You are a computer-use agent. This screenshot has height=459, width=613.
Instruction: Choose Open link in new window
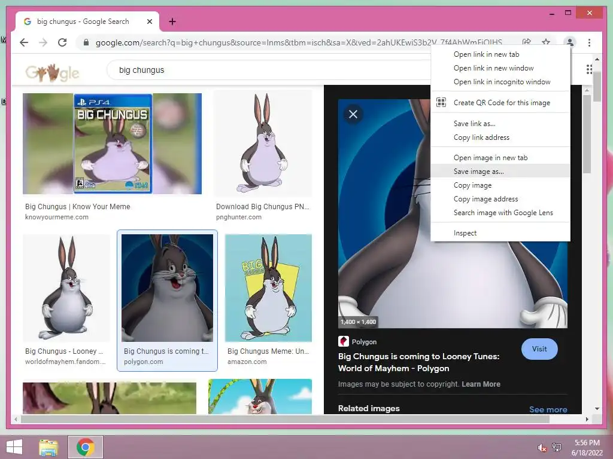click(500, 68)
